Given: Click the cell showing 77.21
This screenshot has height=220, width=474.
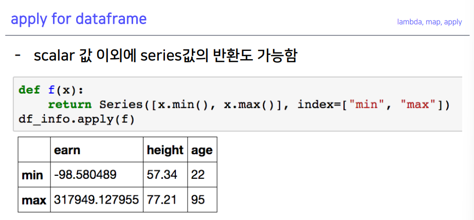Looking at the screenshot, I should (166, 200).
